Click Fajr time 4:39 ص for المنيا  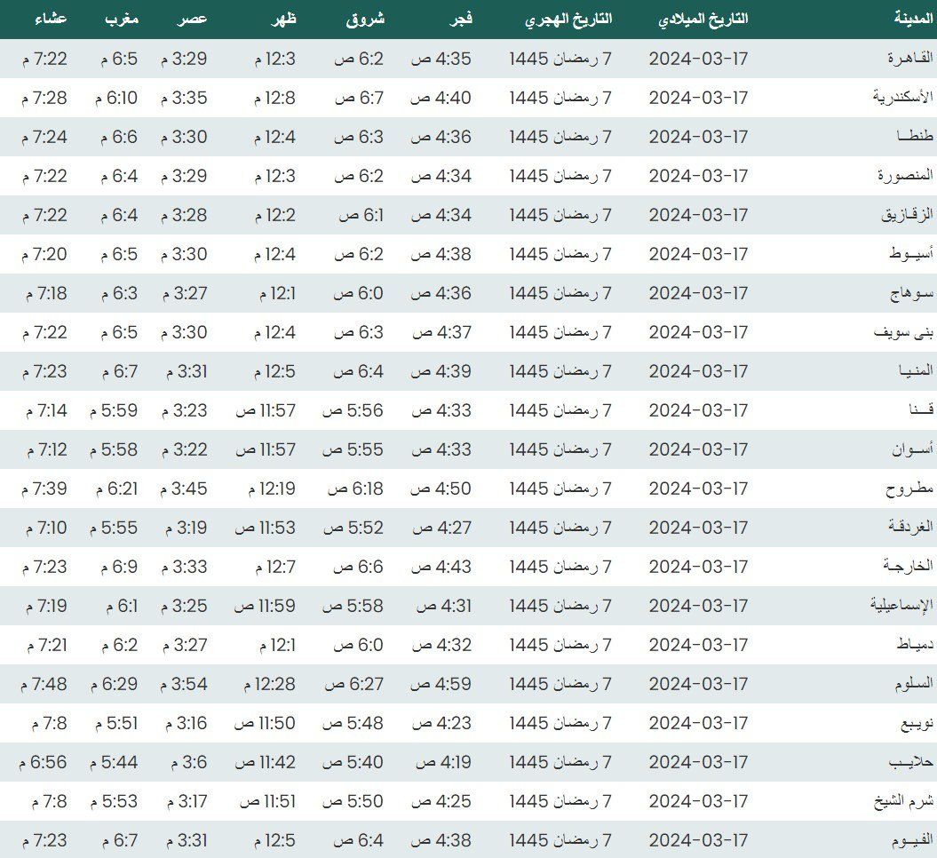(x=441, y=371)
